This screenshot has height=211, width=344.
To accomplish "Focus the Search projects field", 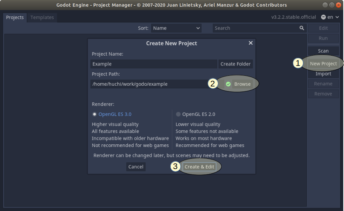I will point(259,28).
